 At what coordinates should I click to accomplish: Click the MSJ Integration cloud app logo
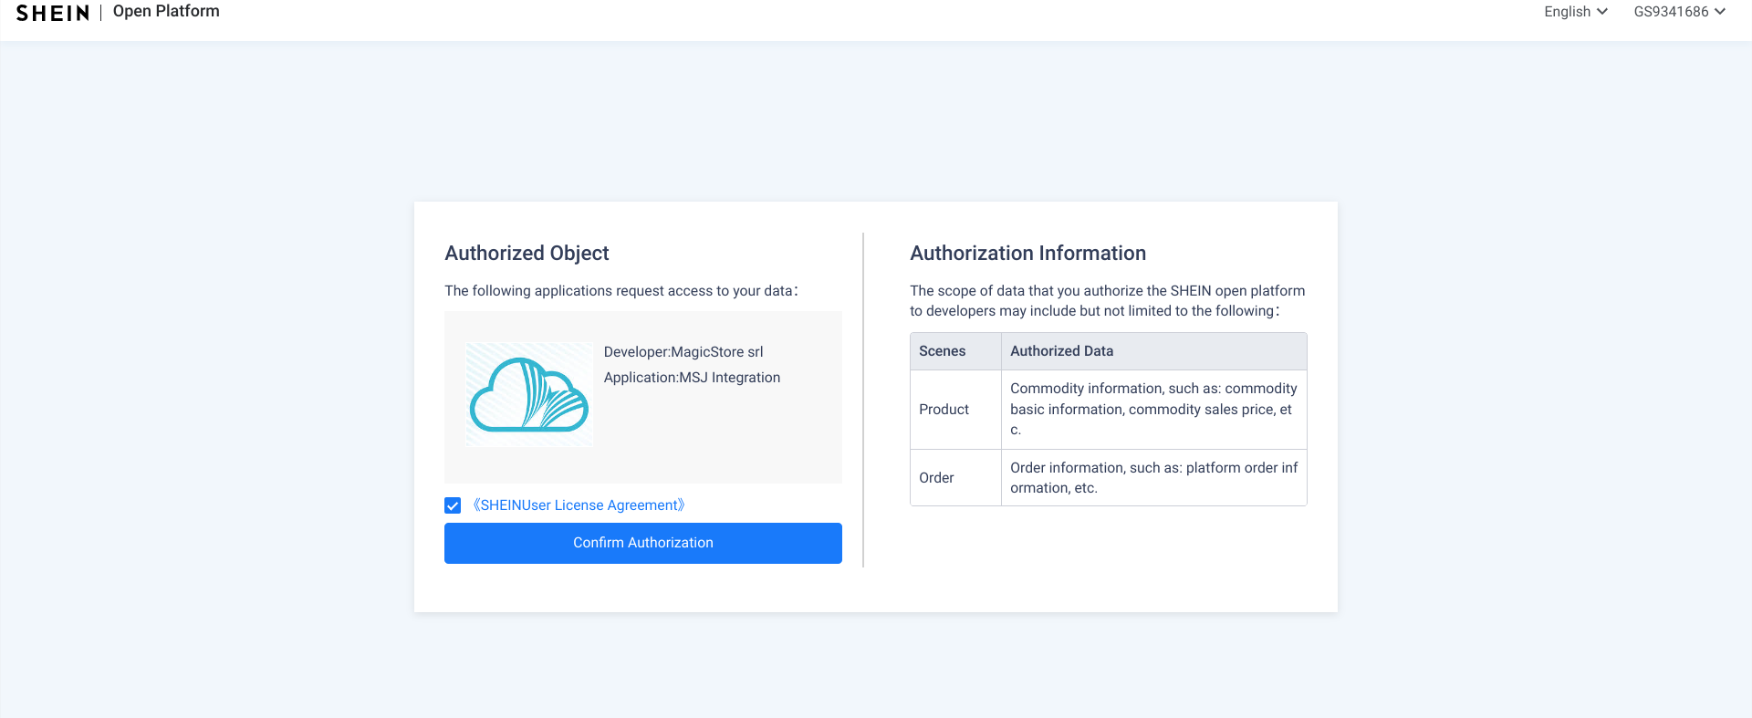coord(529,394)
